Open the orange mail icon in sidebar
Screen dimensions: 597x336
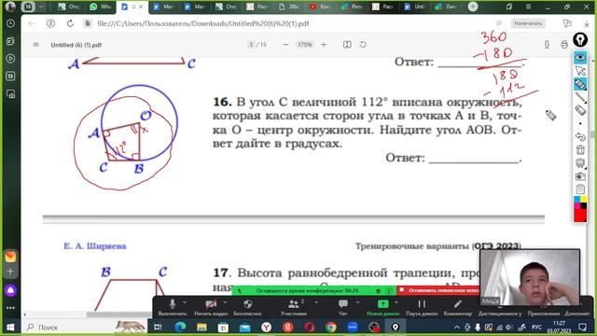coord(10,257)
